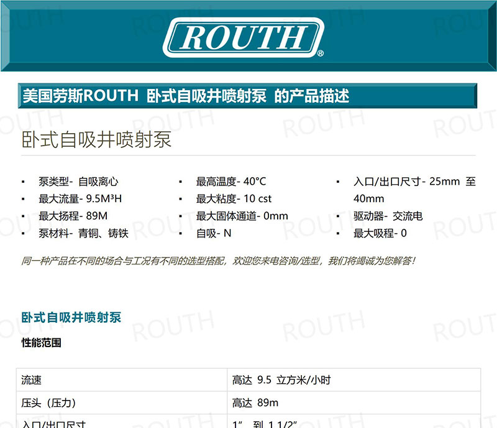Select the 泵类型- 自吸离心 bullet item
The width and height of the screenshot is (497, 428).
click(78, 182)
